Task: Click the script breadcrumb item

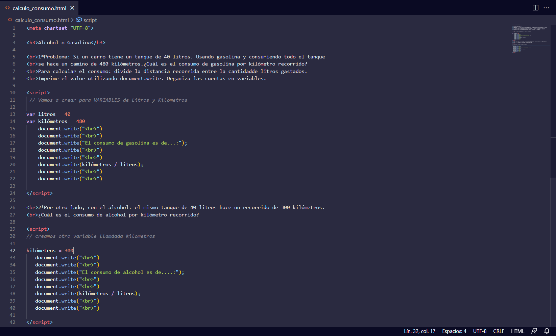Action: point(90,20)
